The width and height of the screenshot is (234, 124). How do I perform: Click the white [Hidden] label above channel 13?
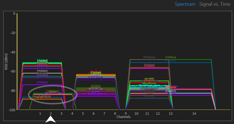pyautogui.click(x=171, y=91)
